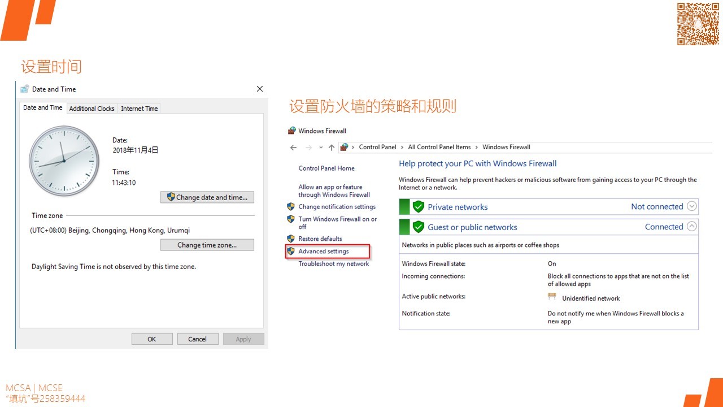
Task: Switch to Internet Time tab
Action: 140,109
